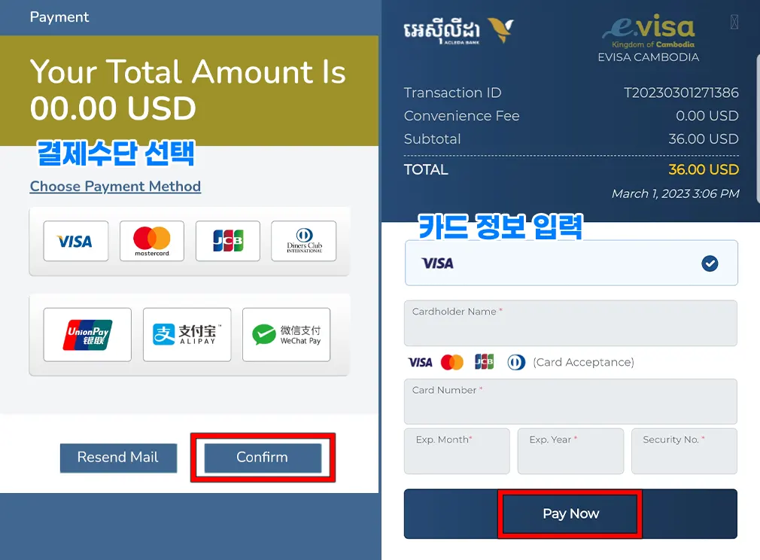
Task: Open the Exp. Month field
Action: pyautogui.click(x=457, y=451)
